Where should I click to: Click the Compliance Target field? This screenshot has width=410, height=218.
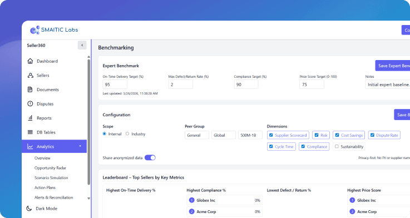[246, 85]
